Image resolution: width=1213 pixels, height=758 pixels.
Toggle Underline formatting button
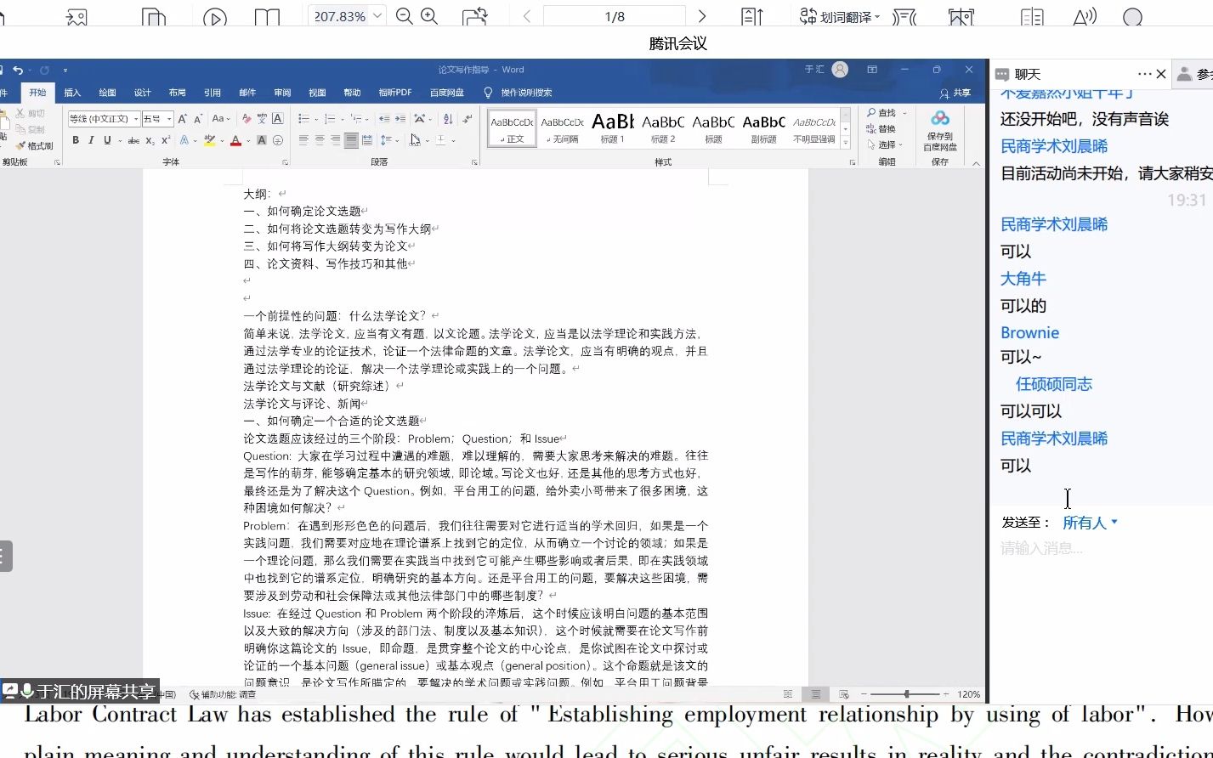pos(107,140)
